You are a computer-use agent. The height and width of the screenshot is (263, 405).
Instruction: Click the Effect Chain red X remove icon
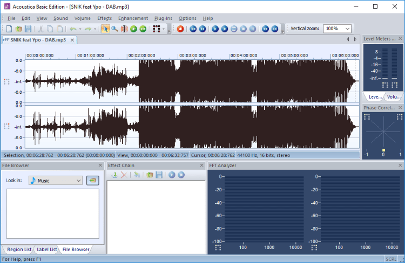tap(124, 175)
